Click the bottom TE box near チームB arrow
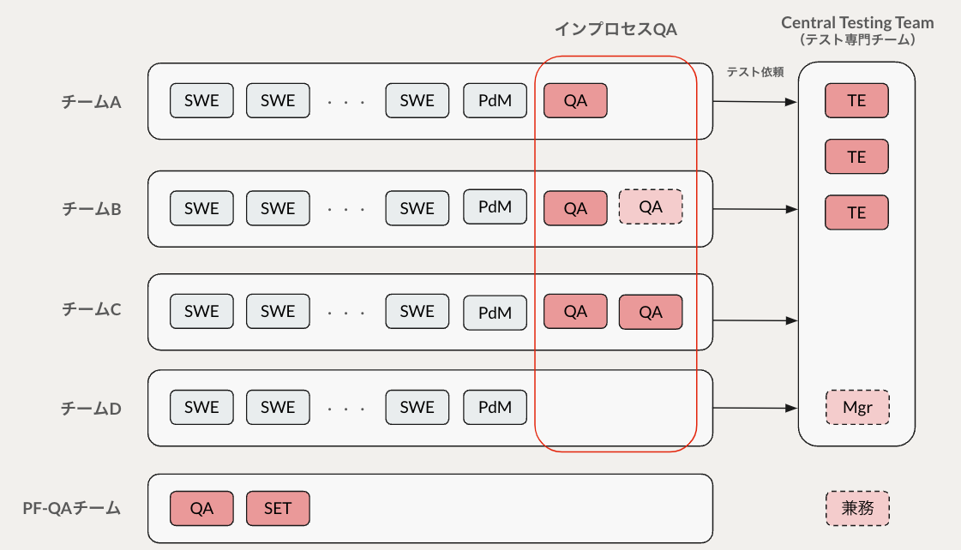 (x=856, y=212)
